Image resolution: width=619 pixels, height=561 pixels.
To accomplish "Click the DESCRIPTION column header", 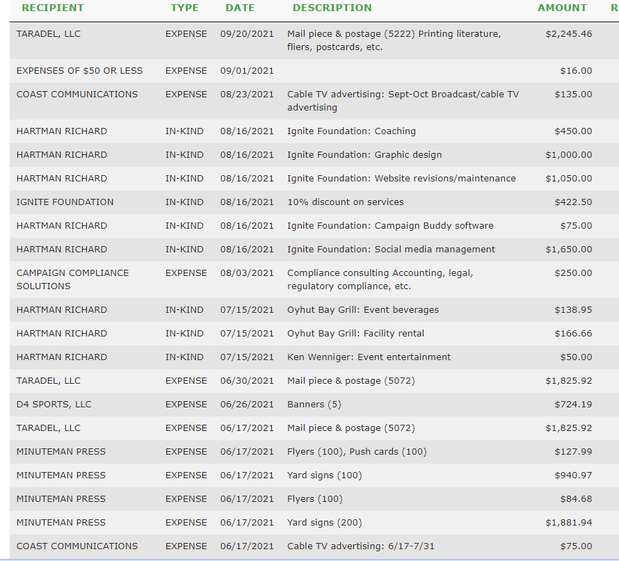I will [x=332, y=8].
